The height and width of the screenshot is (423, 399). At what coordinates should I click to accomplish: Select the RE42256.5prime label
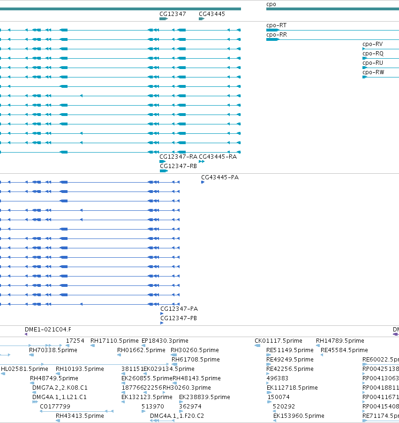[290, 369]
